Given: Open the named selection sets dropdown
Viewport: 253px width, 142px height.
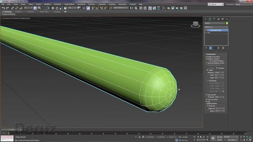Looking at the screenshot, I should [121, 8].
